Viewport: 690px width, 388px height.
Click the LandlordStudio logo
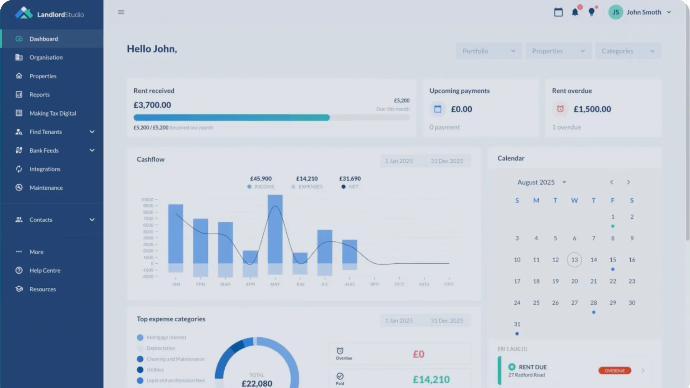49,14
